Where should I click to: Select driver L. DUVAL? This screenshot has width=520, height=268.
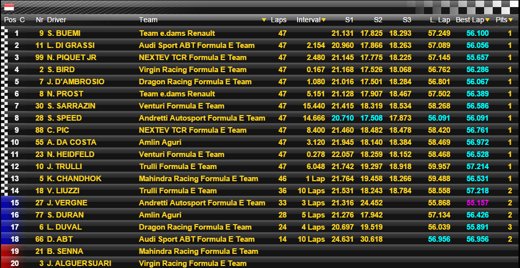(64, 227)
